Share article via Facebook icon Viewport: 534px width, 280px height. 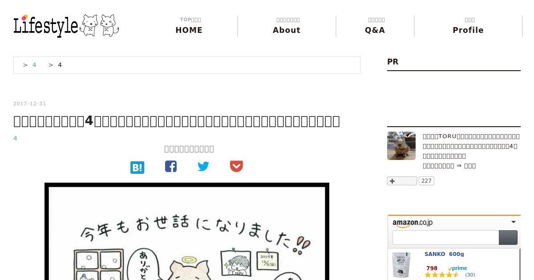pyautogui.click(x=171, y=166)
